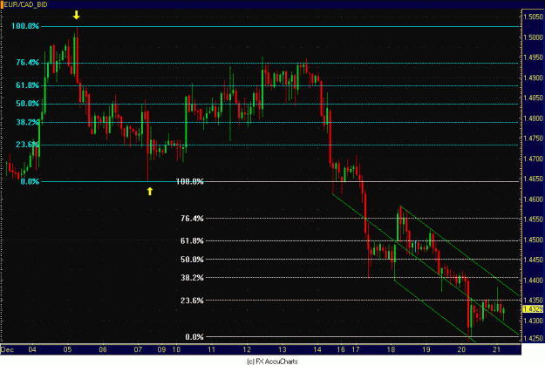
Task: Click the 1.4600 price axis value
Action: pyautogui.click(x=533, y=199)
